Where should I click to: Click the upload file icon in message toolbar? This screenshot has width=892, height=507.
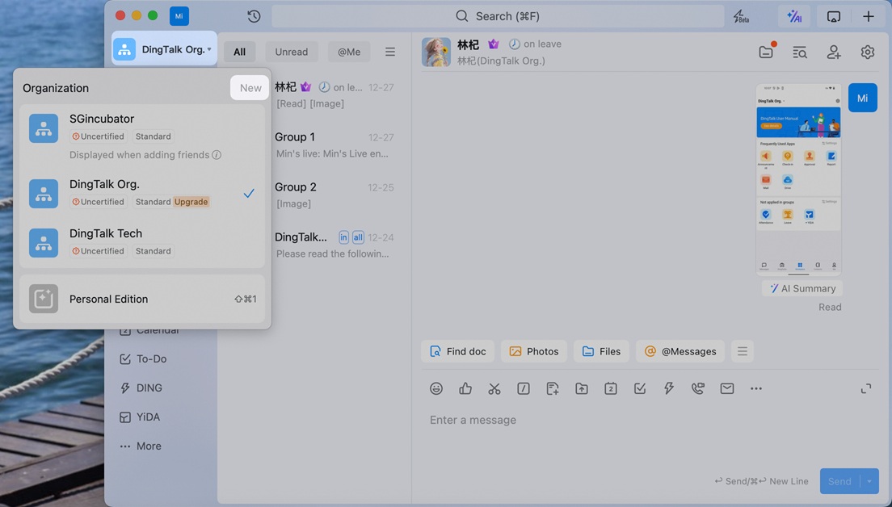(x=582, y=388)
